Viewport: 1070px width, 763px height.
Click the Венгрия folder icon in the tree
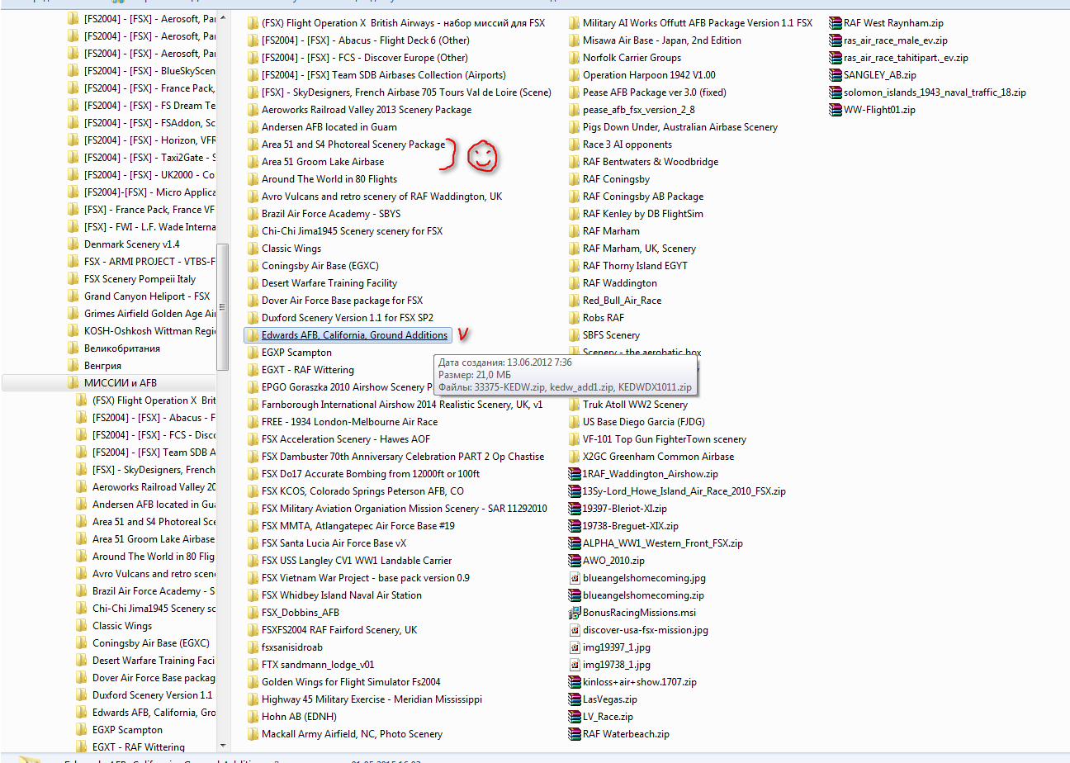pyautogui.click(x=73, y=366)
